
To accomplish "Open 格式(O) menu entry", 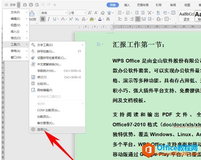I will (x=16, y=38).
